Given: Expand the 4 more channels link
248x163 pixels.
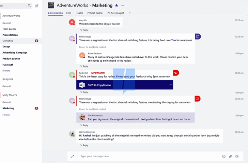Looking at the screenshot, I should [x=6, y=115].
